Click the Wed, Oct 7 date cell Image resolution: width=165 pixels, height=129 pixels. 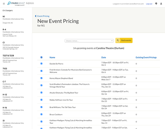[x=114, y=78]
